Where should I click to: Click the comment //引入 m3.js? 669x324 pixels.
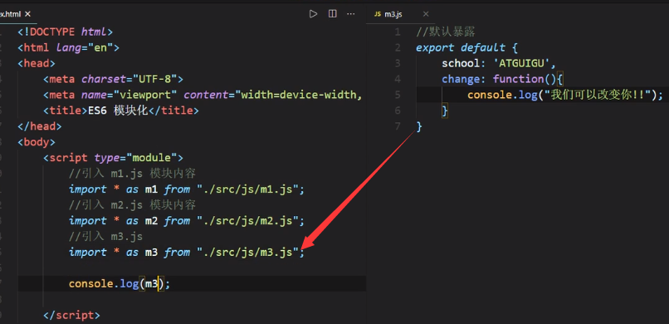105,237
